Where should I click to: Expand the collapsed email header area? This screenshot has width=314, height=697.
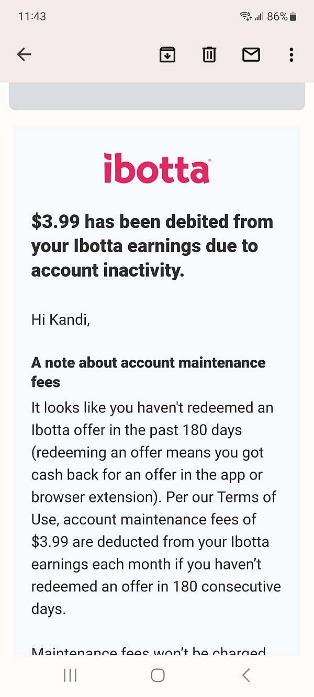156,97
